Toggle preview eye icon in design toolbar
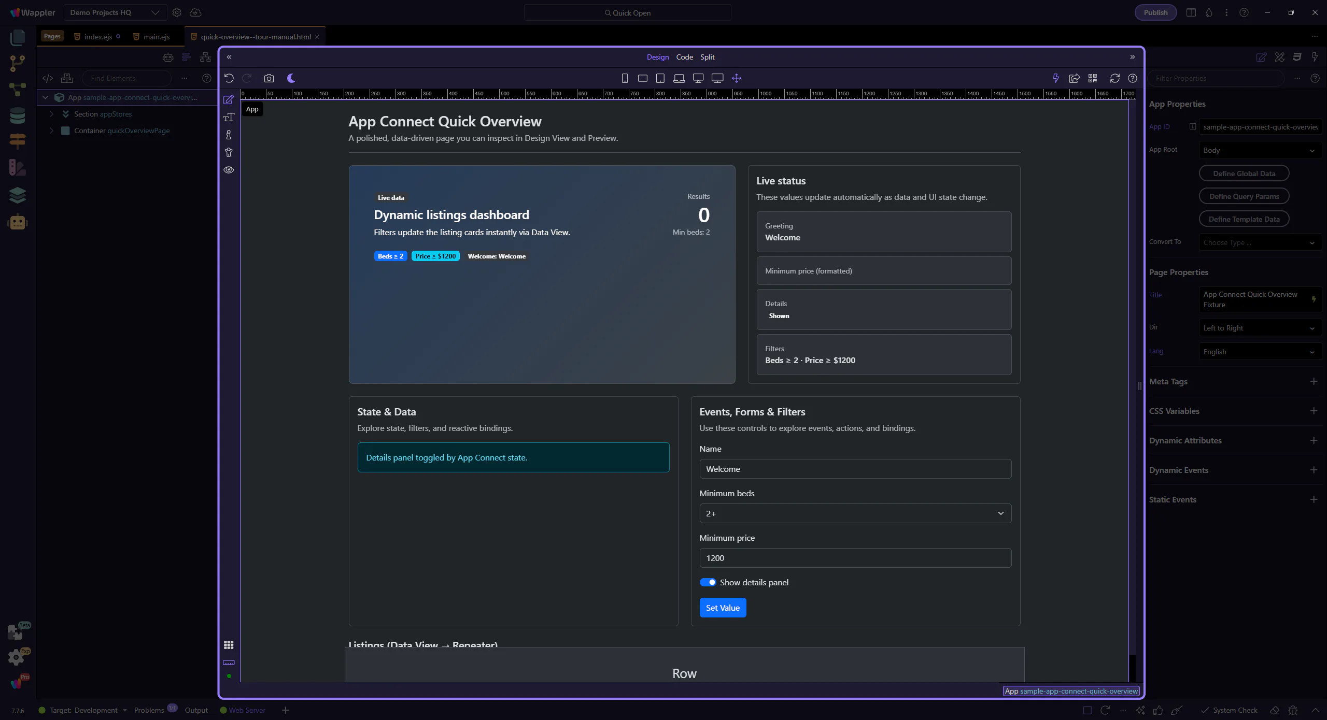Image resolution: width=1327 pixels, height=720 pixels. point(229,170)
